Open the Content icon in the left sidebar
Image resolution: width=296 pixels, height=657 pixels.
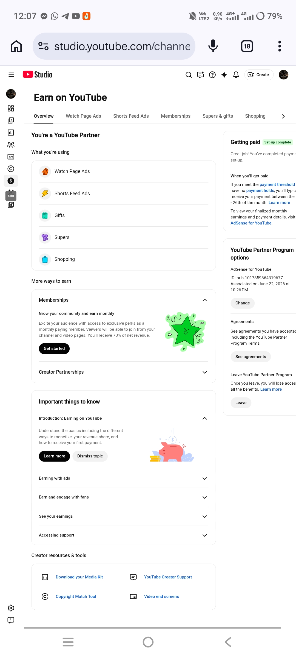click(x=11, y=120)
